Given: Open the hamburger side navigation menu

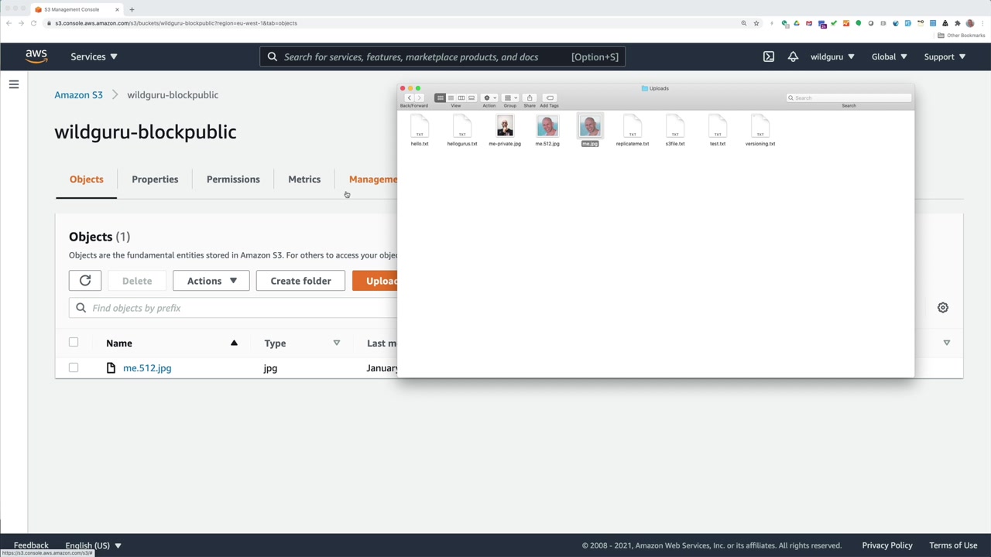Looking at the screenshot, I should click(14, 84).
